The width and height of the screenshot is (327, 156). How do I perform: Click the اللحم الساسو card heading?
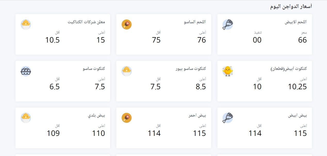pos(197,22)
